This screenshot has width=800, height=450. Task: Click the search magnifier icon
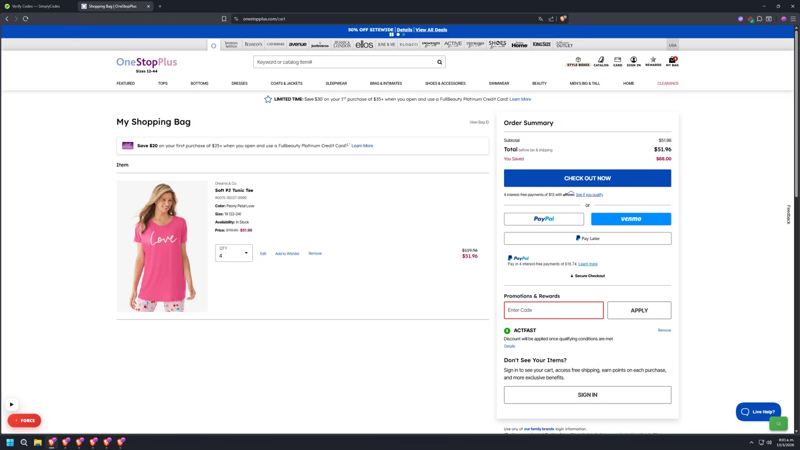coord(439,62)
